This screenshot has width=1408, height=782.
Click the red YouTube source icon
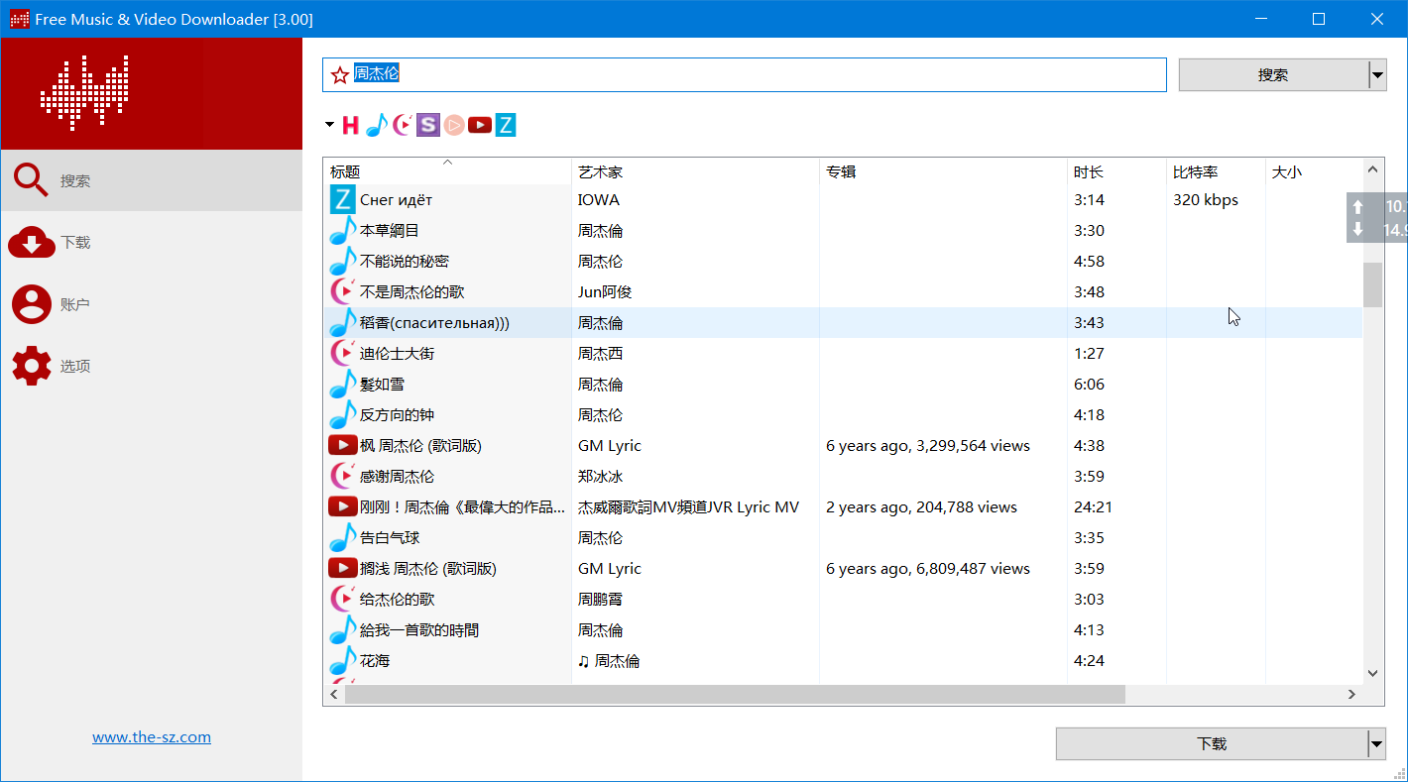(x=480, y=125)
